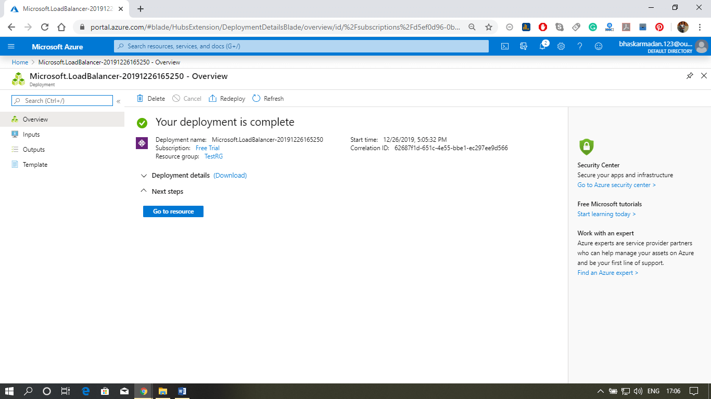Open the Windows Start menu
This screenshot has height=399, width=711.
point(9,391)
